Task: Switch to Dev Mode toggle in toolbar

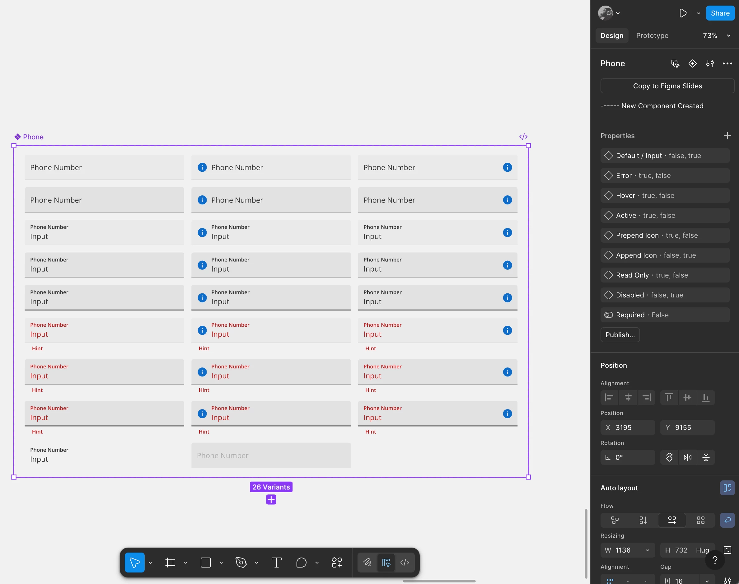Action: pos(405,563)
